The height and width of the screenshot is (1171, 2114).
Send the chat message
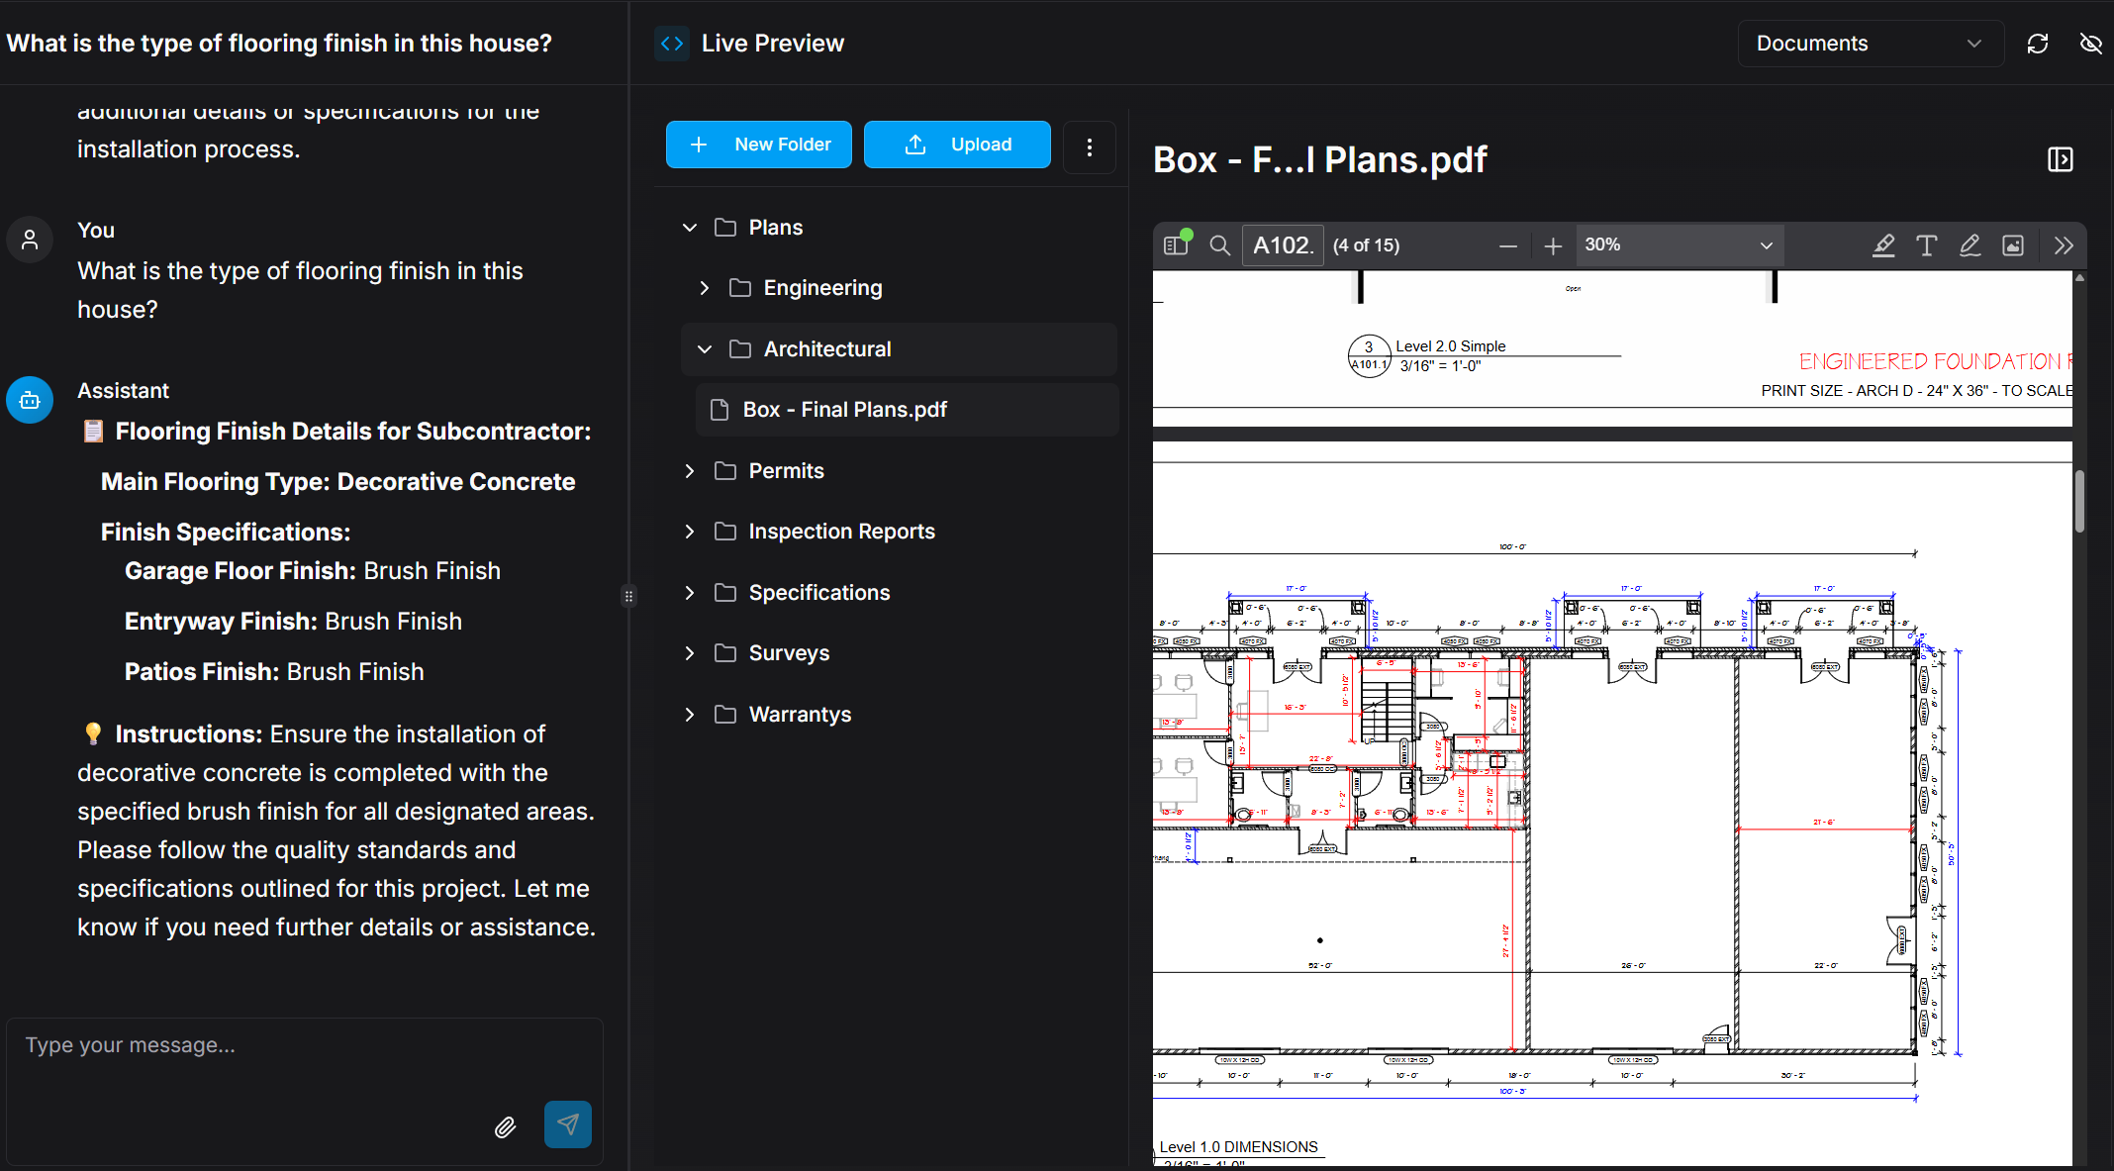point(567,1124)
